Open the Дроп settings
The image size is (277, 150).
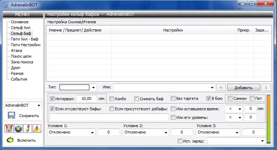[15, 68]
